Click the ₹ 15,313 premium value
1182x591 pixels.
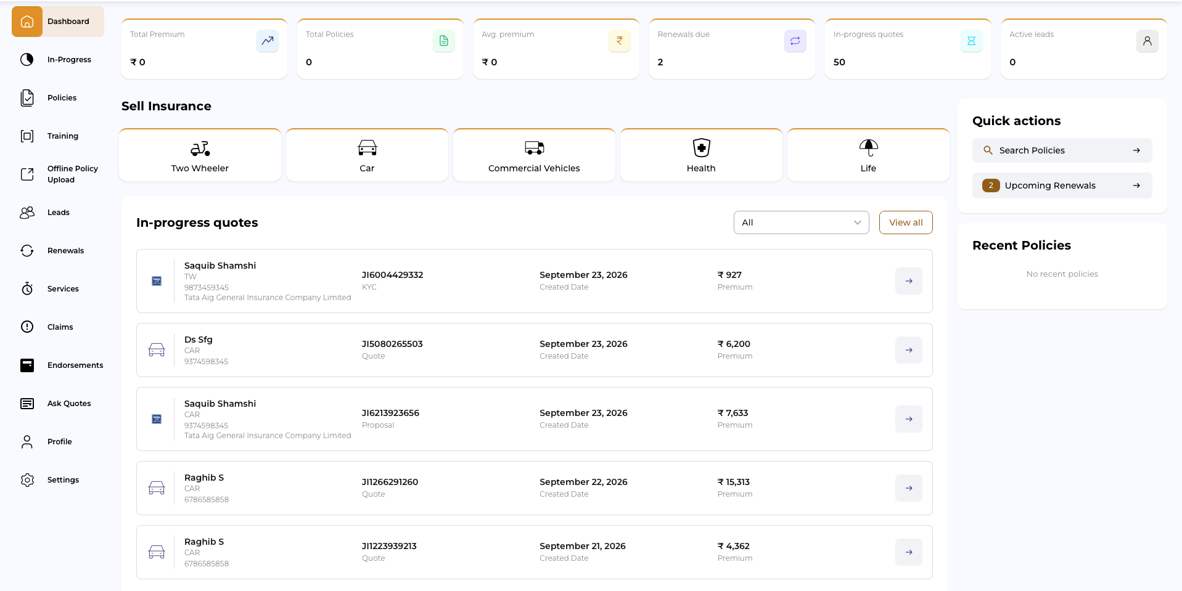[734, 482]
